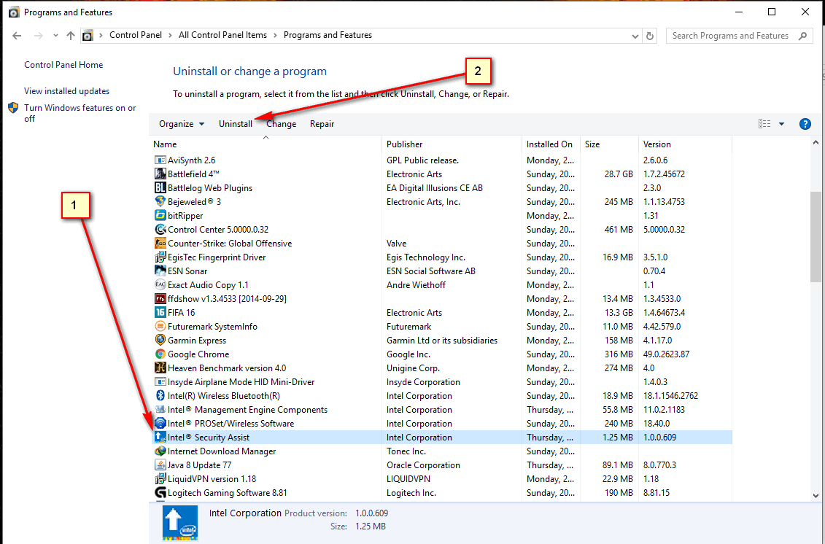
Task: Click the Intel Wireless Bluetooth icon
Action: 160,396
